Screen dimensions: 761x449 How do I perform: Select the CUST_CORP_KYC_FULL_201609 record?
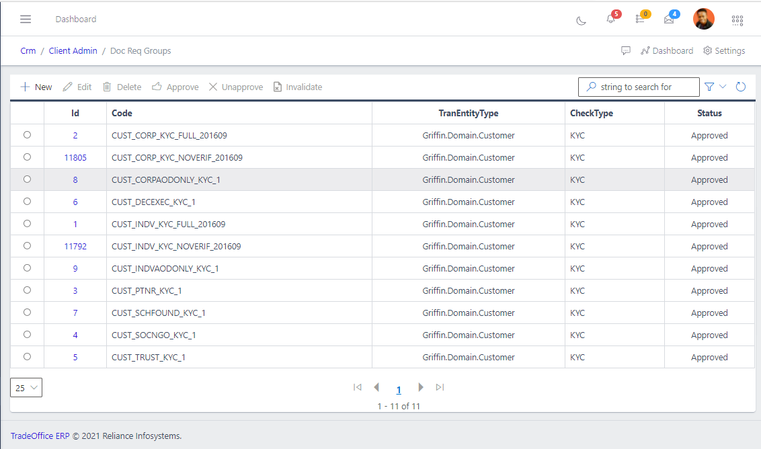(27, 135)
